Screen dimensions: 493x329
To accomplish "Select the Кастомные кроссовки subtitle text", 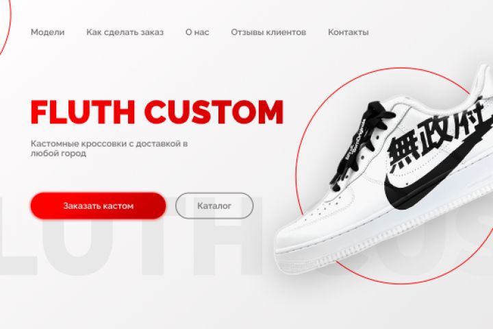I will click(109, 148).
